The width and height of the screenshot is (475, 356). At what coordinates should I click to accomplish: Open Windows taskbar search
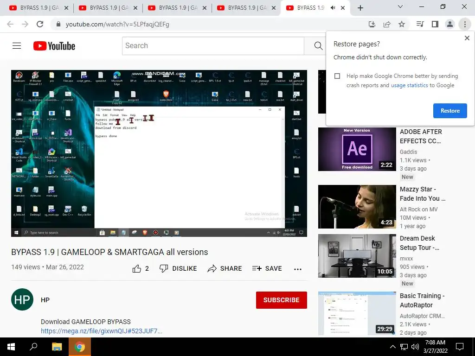[x=33, y=347]
